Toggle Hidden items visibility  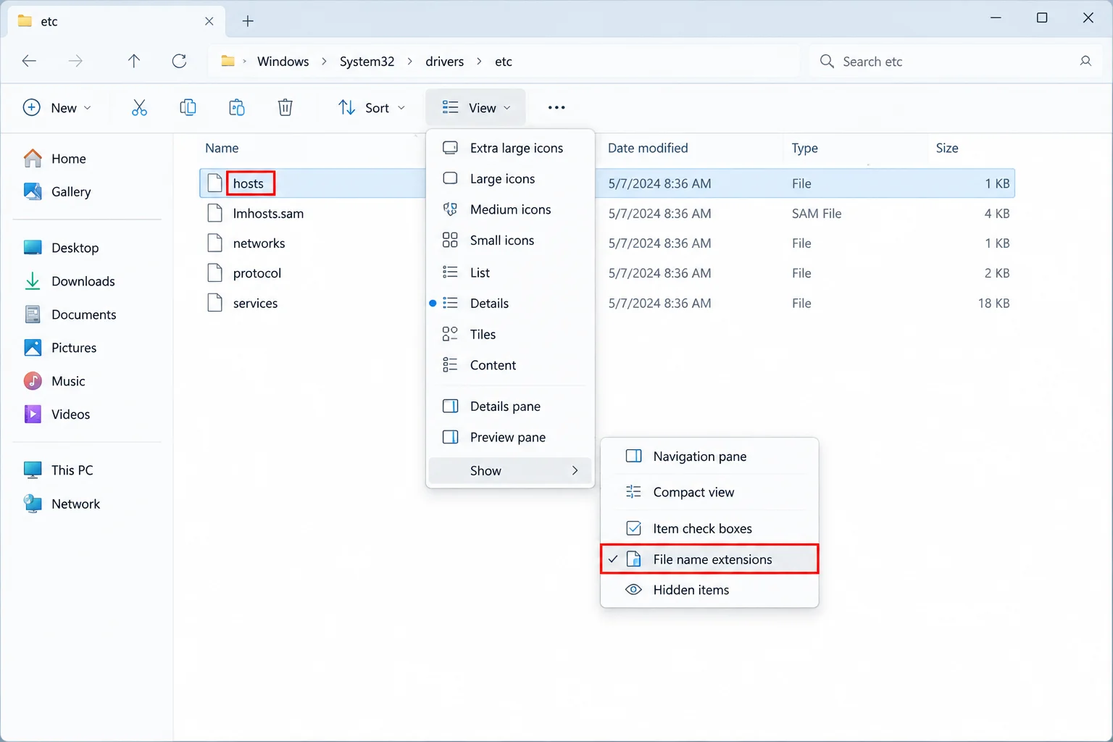click(x=709, y=590)
